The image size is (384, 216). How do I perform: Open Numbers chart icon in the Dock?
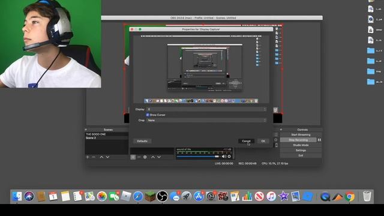pyautogui.click(x=247, y=196)
